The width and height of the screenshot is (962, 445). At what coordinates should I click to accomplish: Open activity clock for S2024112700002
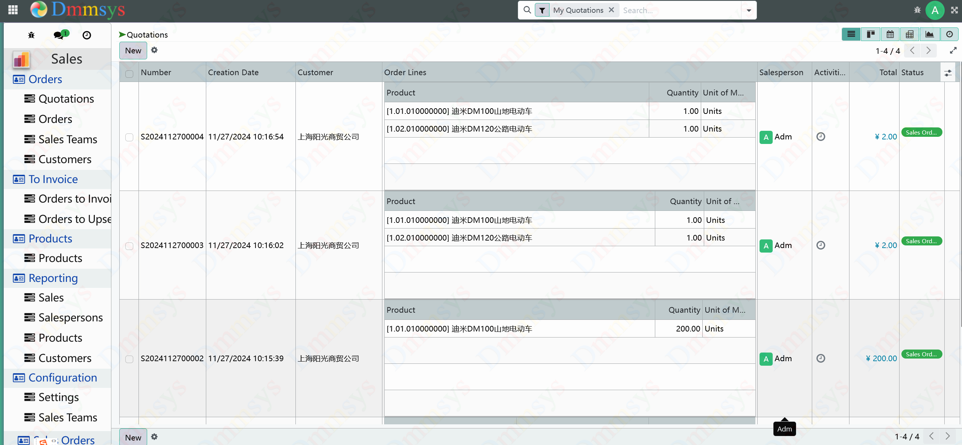pos(821,359)
